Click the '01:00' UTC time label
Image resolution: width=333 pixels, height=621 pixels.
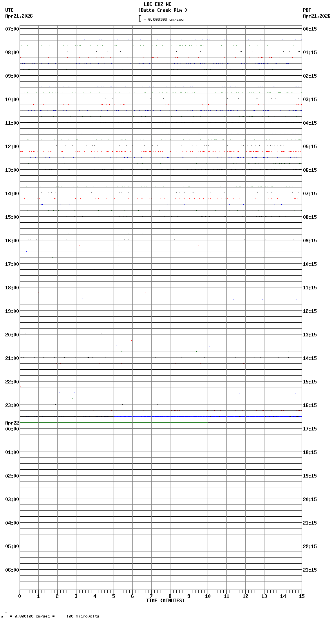tap(12, 452)
